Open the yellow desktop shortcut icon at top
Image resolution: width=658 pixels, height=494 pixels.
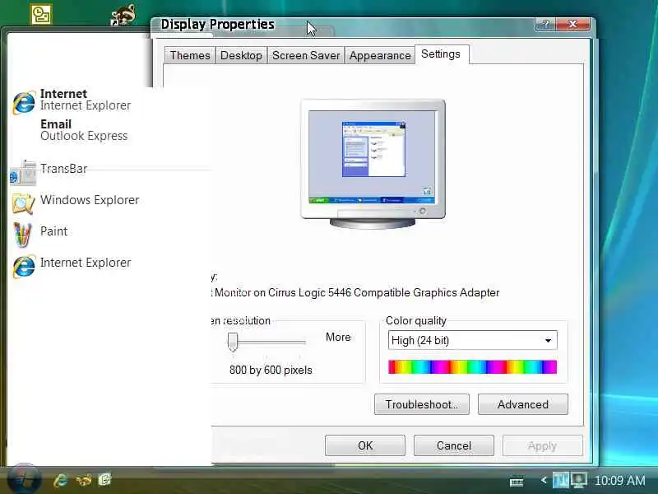click(41, 14)
